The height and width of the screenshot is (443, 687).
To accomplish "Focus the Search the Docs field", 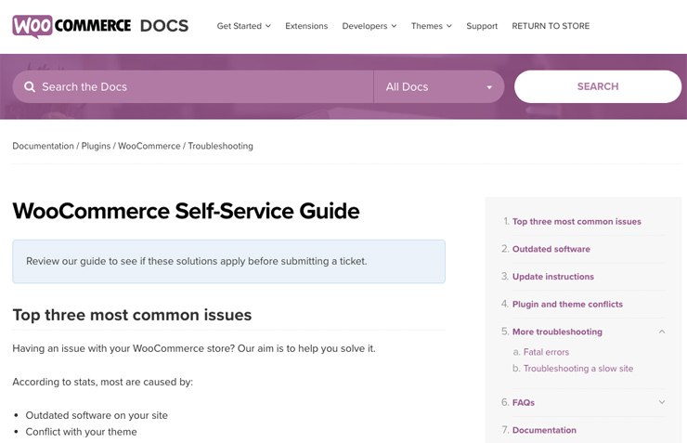I will [193, 86].
